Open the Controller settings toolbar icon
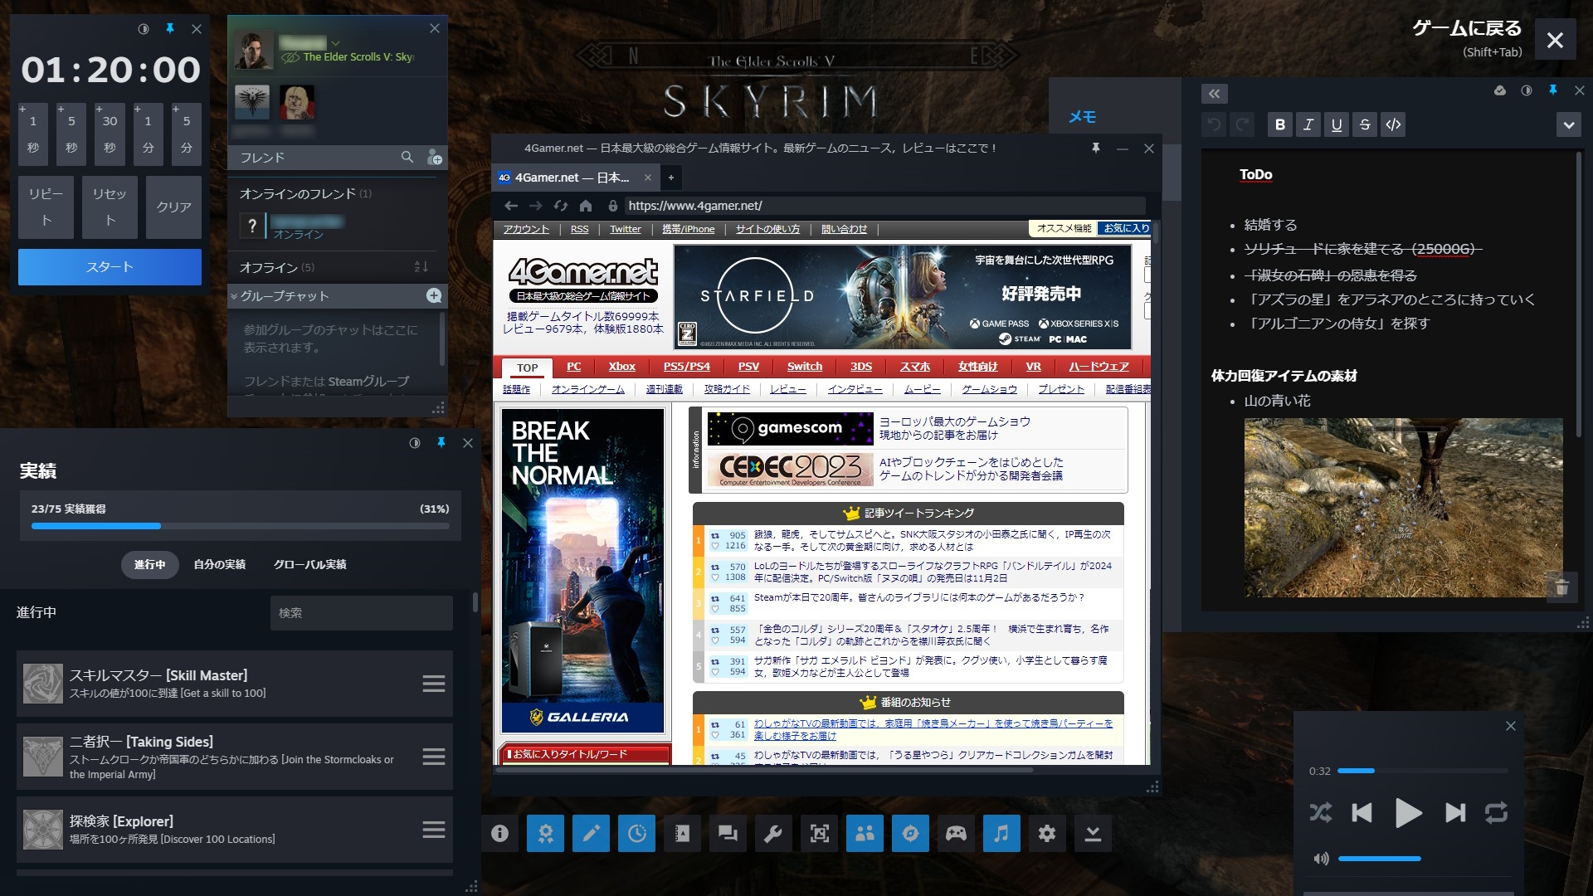 (956, 833)
